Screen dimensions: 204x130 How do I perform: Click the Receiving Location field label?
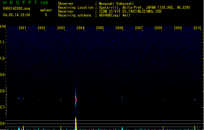76,7
